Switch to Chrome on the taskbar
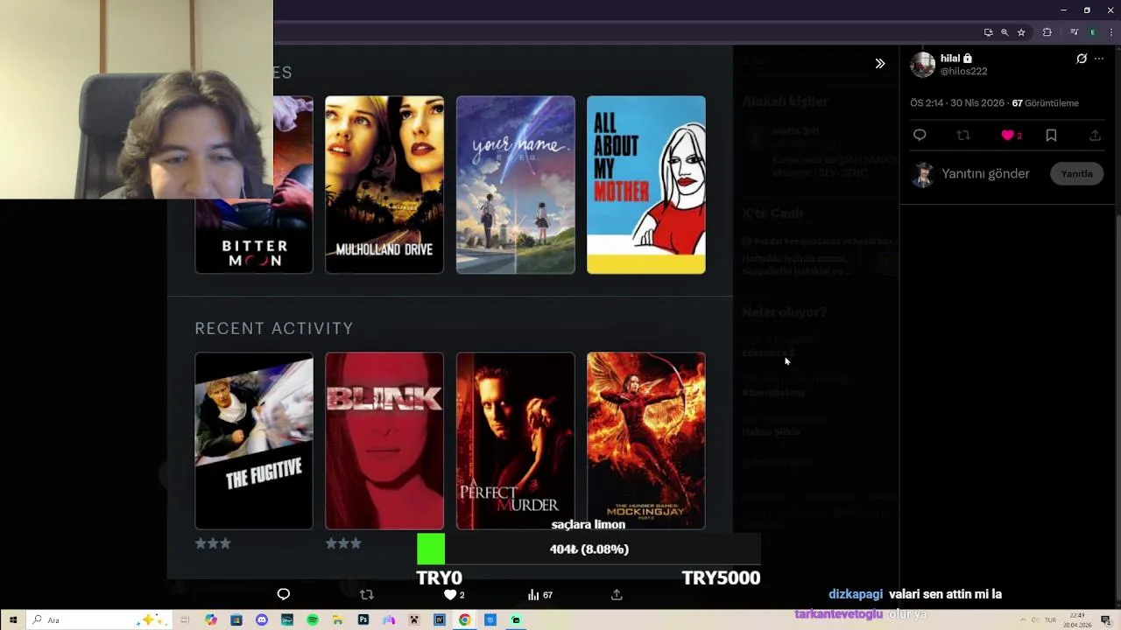 pyautogui.click(x=464, y=619)
